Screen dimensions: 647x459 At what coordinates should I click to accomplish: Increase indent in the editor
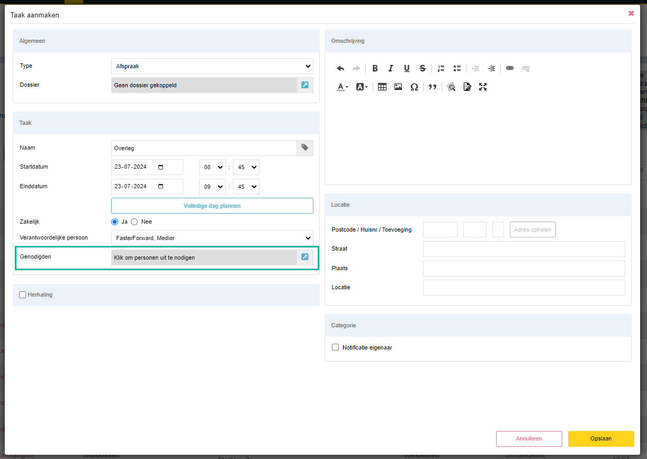(491, 68)
